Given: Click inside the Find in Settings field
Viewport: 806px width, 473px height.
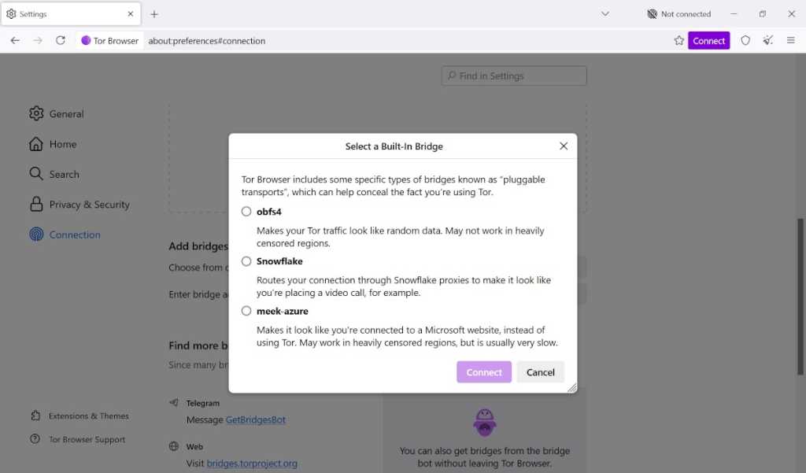Looking at the screenshot, I should click(x=513, y=76).
